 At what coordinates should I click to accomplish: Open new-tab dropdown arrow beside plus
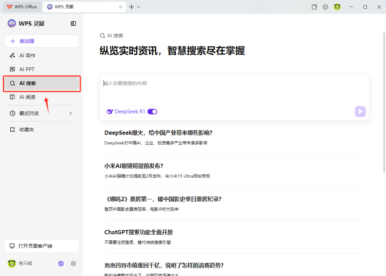tap(139, 7)
